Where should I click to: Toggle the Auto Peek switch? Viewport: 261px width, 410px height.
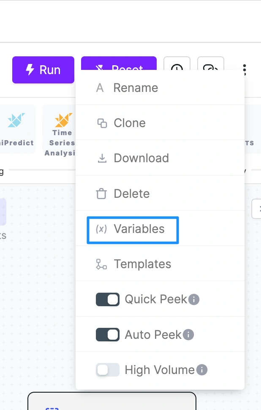tap(108, 335)
